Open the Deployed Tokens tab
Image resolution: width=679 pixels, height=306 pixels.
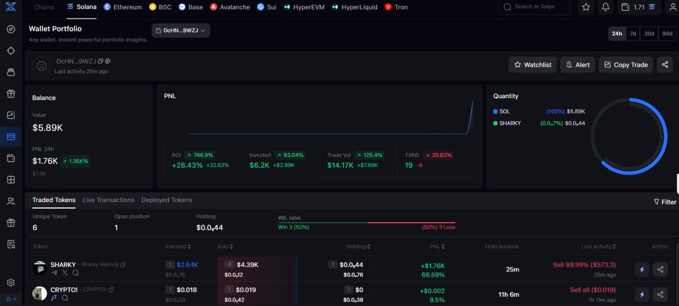click(x=166, y=200)
